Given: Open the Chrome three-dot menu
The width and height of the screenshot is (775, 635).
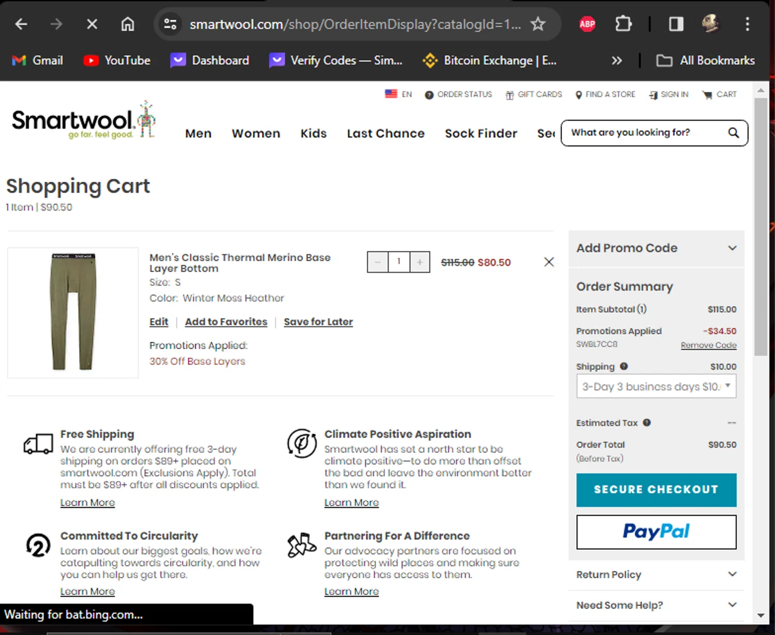Looking at the screenshot, I should click(747, 24).
